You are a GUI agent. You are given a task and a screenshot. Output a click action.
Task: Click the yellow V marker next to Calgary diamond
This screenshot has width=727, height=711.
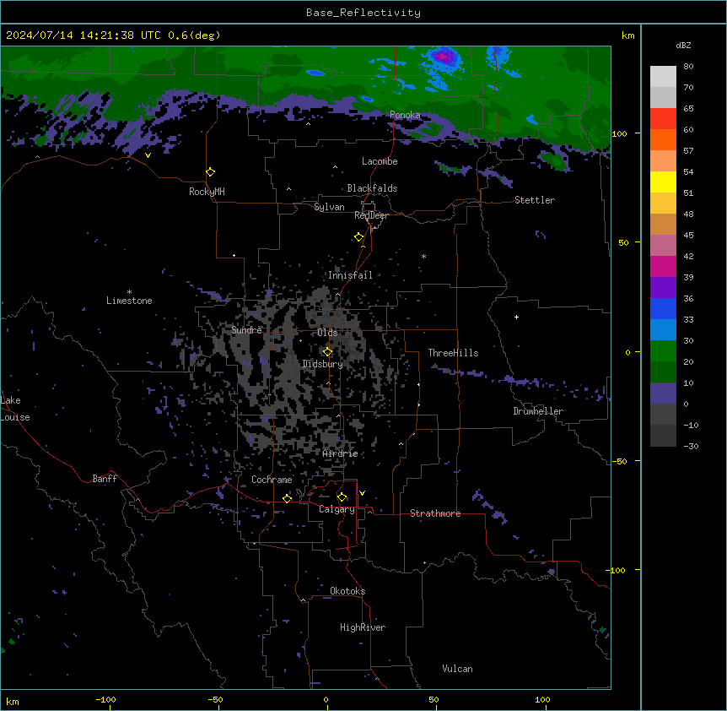[x=362, y=493]
